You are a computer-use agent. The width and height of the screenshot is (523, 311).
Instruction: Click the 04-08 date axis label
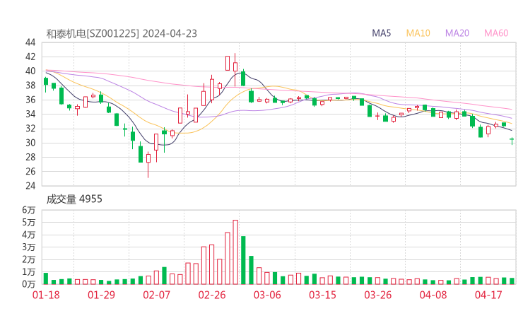coord(433,295)
